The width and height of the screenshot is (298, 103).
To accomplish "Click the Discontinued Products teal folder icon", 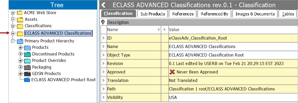I will coord(27,54).
